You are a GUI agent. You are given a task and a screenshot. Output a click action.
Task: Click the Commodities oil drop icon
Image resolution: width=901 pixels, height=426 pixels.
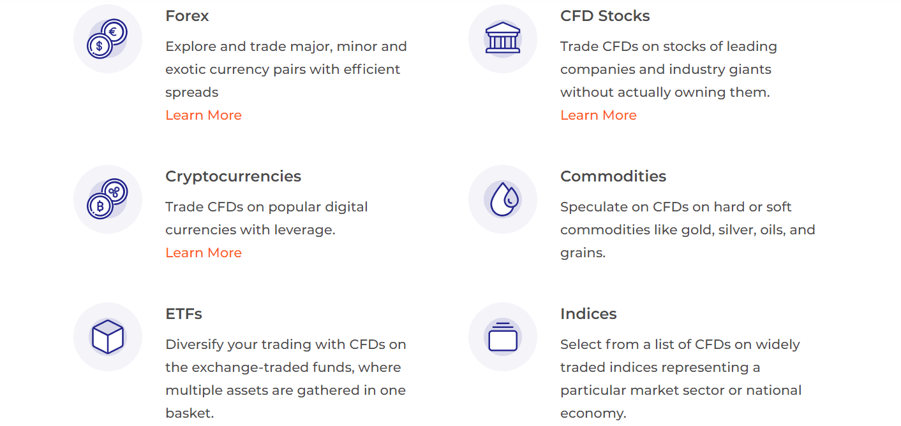502,199
